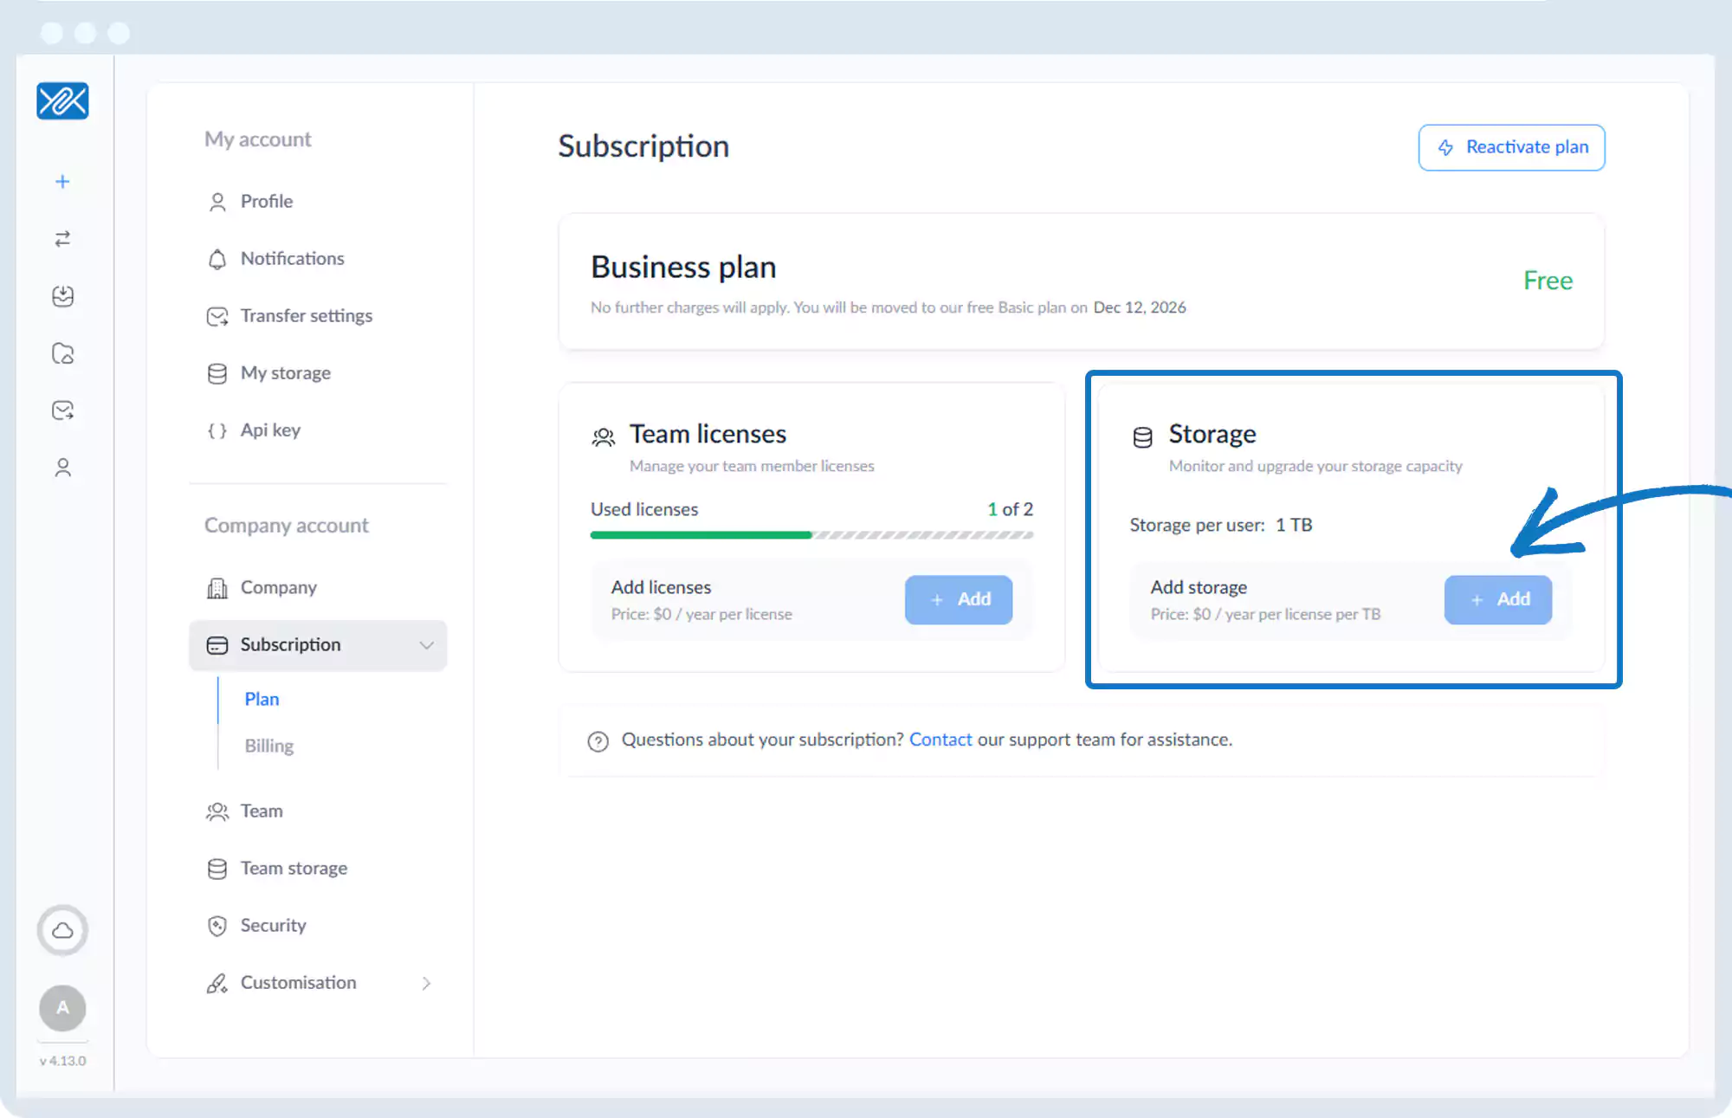This screenshot has height=1118, width=1732.
Task: Add licenses with the Add button
Action: tap(959, 599)
